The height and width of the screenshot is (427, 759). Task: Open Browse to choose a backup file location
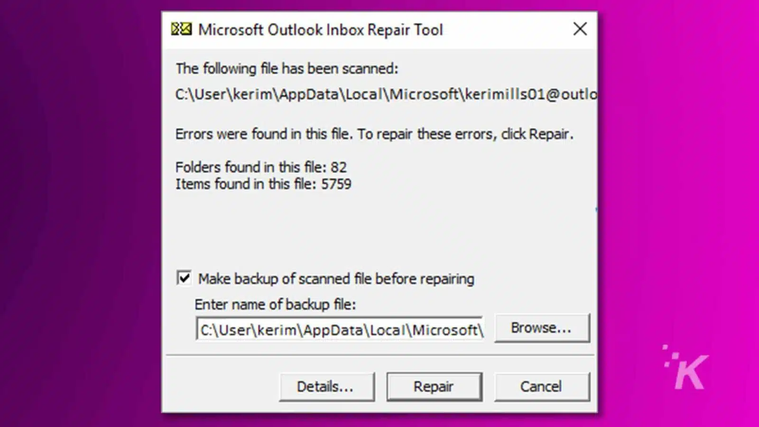click(542, 327)
